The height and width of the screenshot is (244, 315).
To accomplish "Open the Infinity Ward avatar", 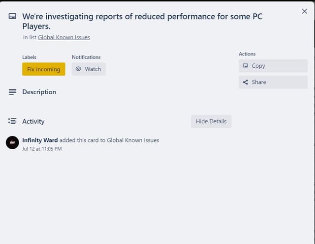I will pyautogui.click(x=12, y=142).
